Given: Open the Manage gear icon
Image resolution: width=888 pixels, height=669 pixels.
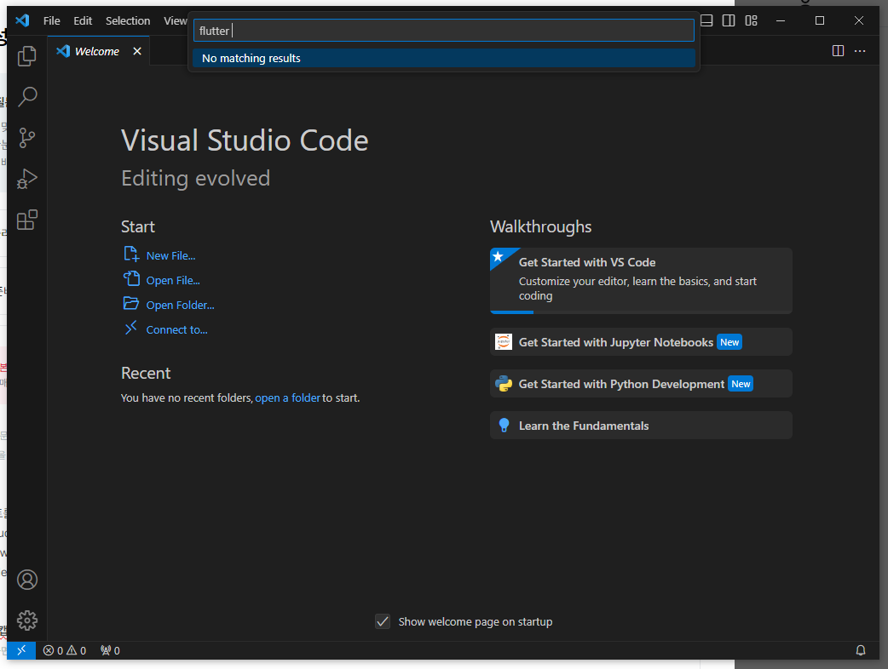Looking at the screenshot, I should click(x=26, y=620).
